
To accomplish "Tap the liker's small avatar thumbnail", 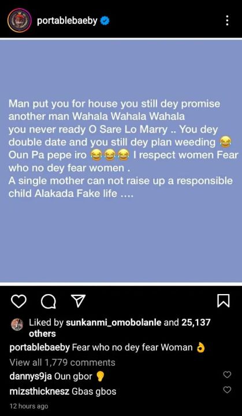I will (x=17, y=325).
